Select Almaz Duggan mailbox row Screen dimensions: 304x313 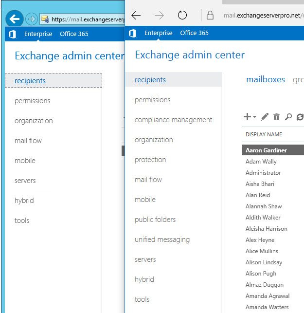click(273, 284)
